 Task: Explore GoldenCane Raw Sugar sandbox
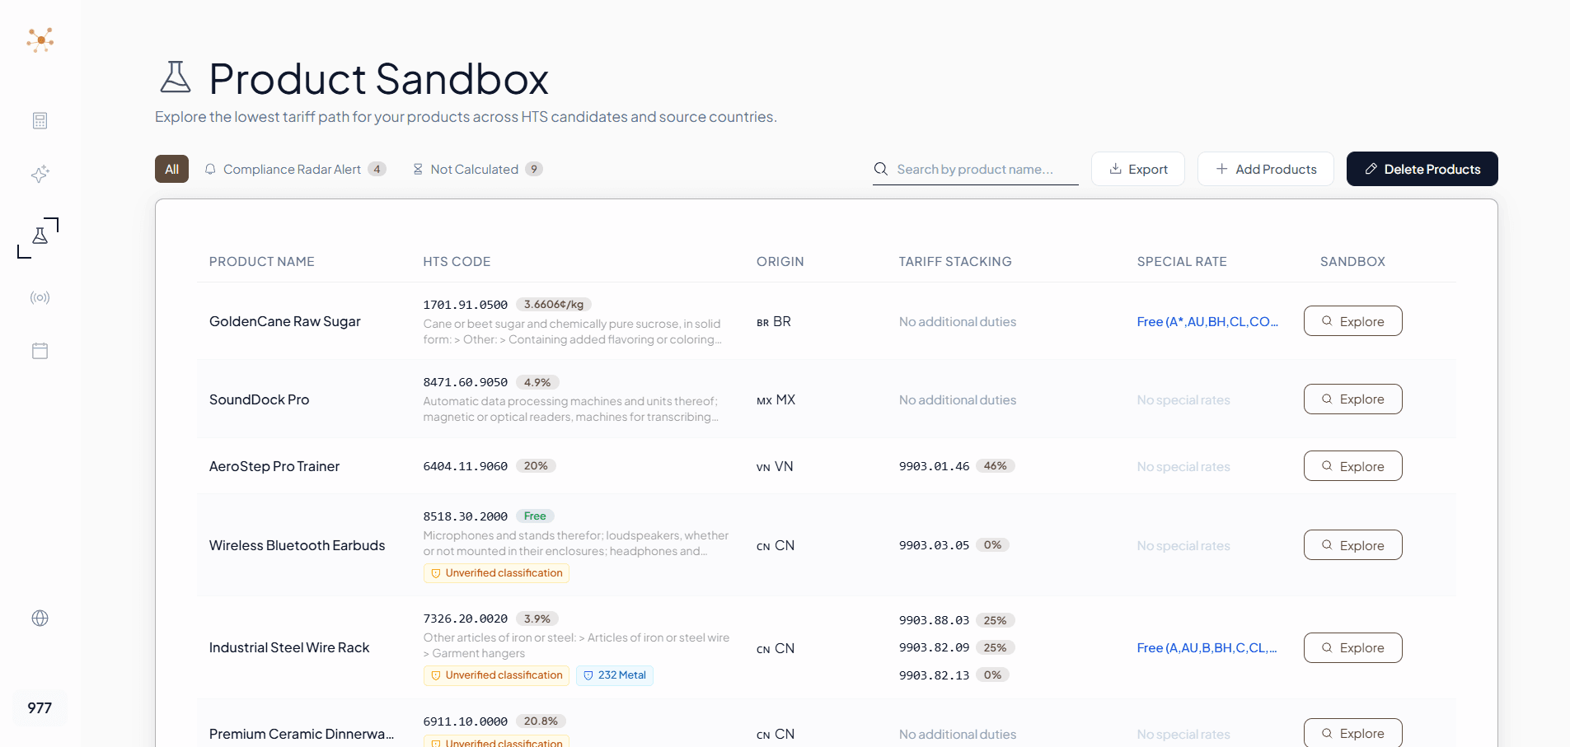[1353, 321]
